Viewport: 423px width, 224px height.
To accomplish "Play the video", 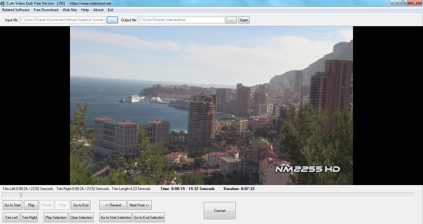I will 31,205.
